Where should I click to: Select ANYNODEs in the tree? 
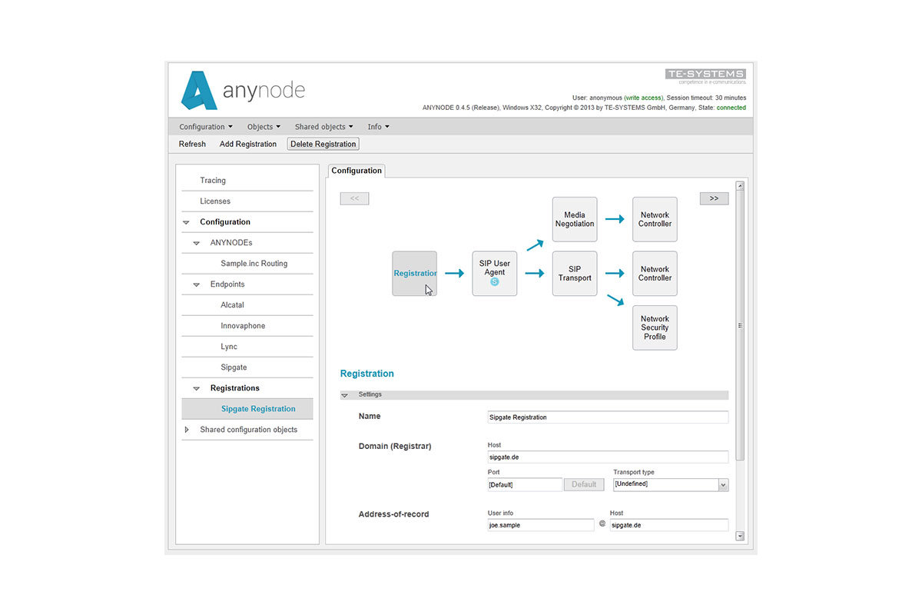click(231, 243)
